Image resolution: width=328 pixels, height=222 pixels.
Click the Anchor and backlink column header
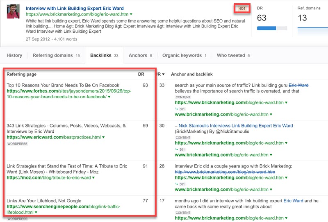click(x=192, y=74)
